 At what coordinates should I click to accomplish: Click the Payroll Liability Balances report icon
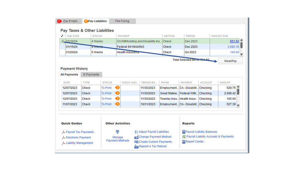click(183, 132)
